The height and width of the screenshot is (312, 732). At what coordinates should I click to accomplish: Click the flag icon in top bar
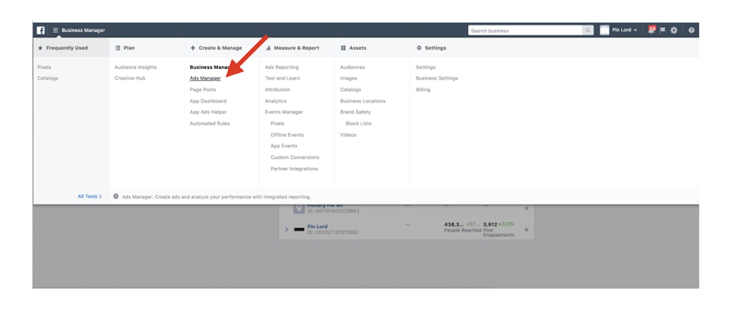tap(662, 30)
